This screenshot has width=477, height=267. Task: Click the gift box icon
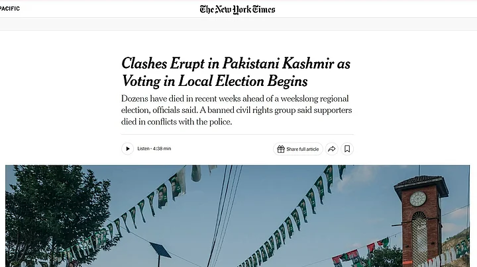click(281, 149)
